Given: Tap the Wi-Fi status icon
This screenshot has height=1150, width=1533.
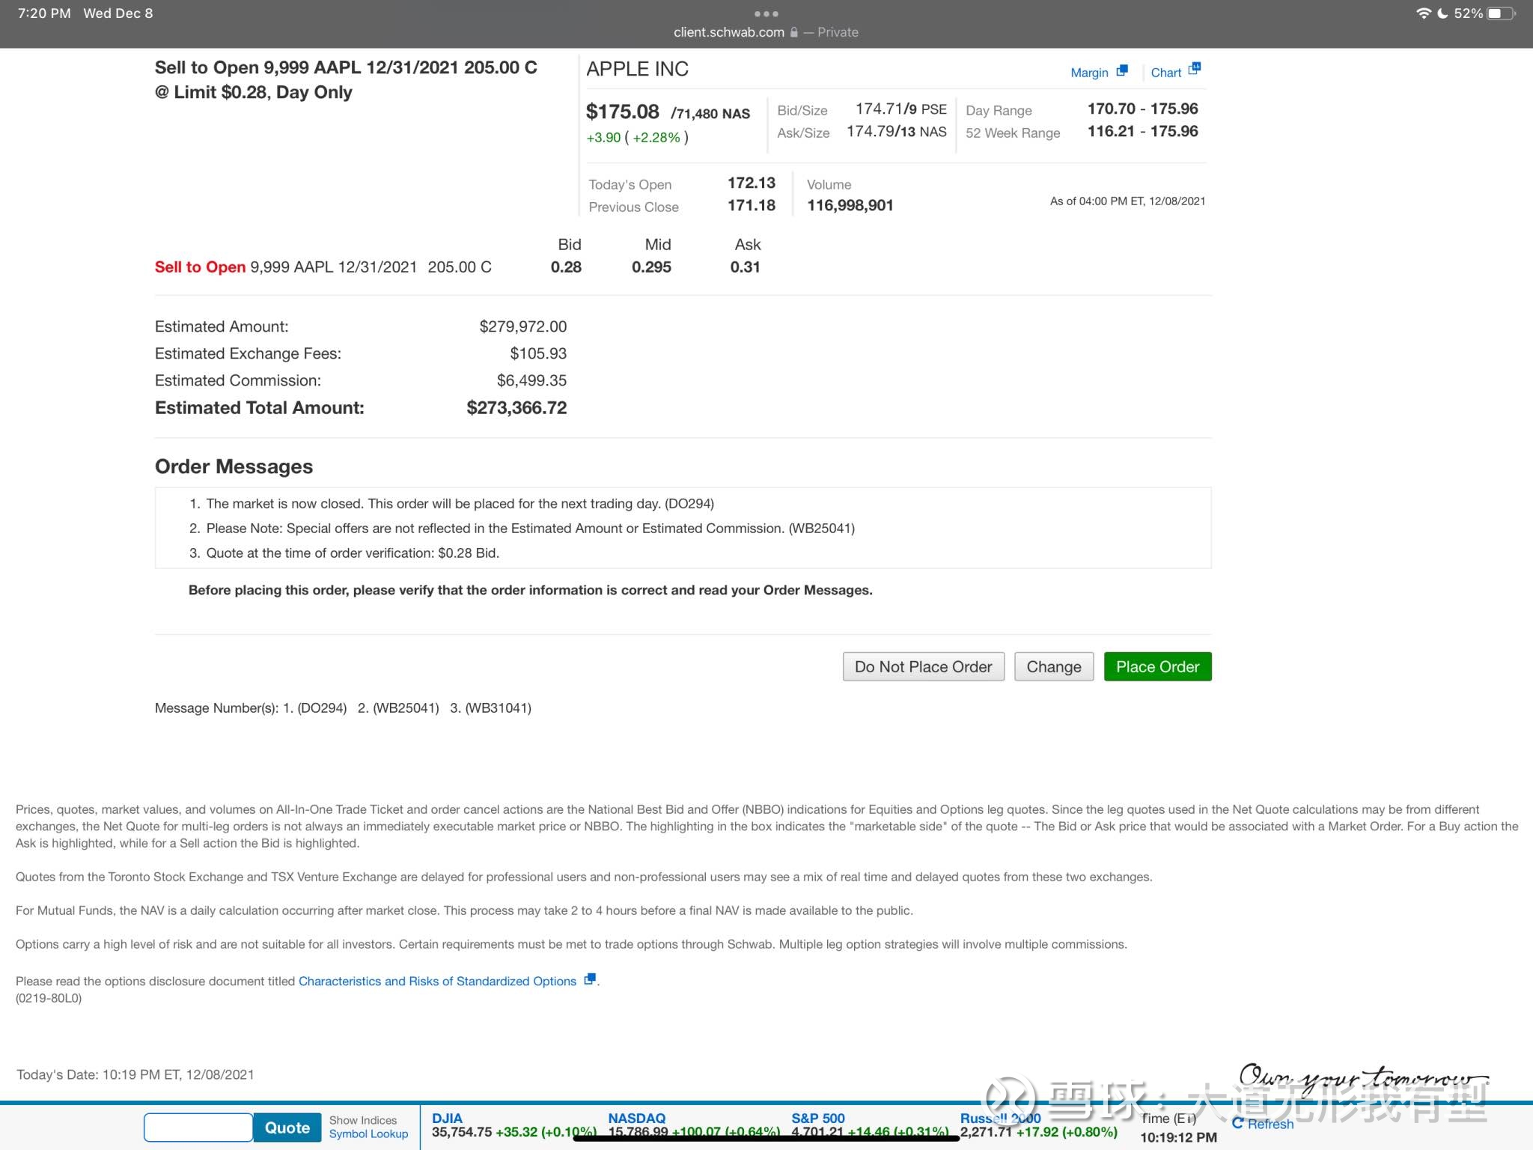Looking at the screenshot, I should [1423, 13].
